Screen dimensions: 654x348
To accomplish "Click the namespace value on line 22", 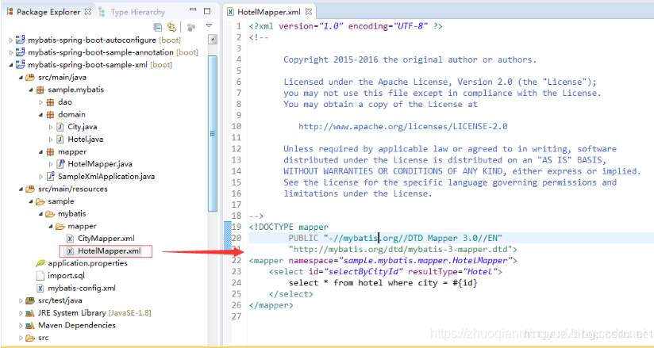I will coord(425,261).
